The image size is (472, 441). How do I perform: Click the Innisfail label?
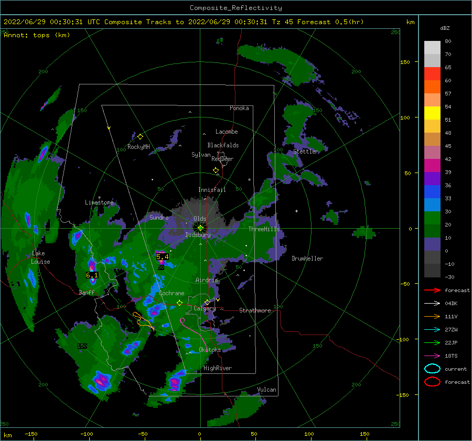(212, 190)
